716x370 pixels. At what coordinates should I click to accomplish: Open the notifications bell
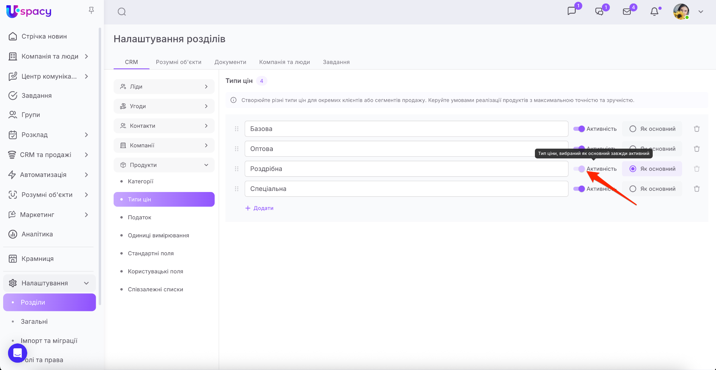coord(654,12)
